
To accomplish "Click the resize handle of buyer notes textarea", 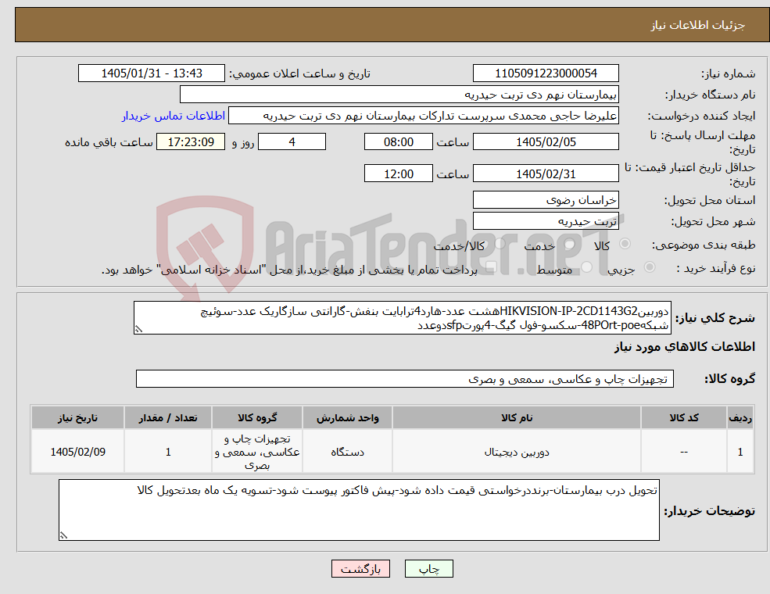I will click(x=63, y=535).
